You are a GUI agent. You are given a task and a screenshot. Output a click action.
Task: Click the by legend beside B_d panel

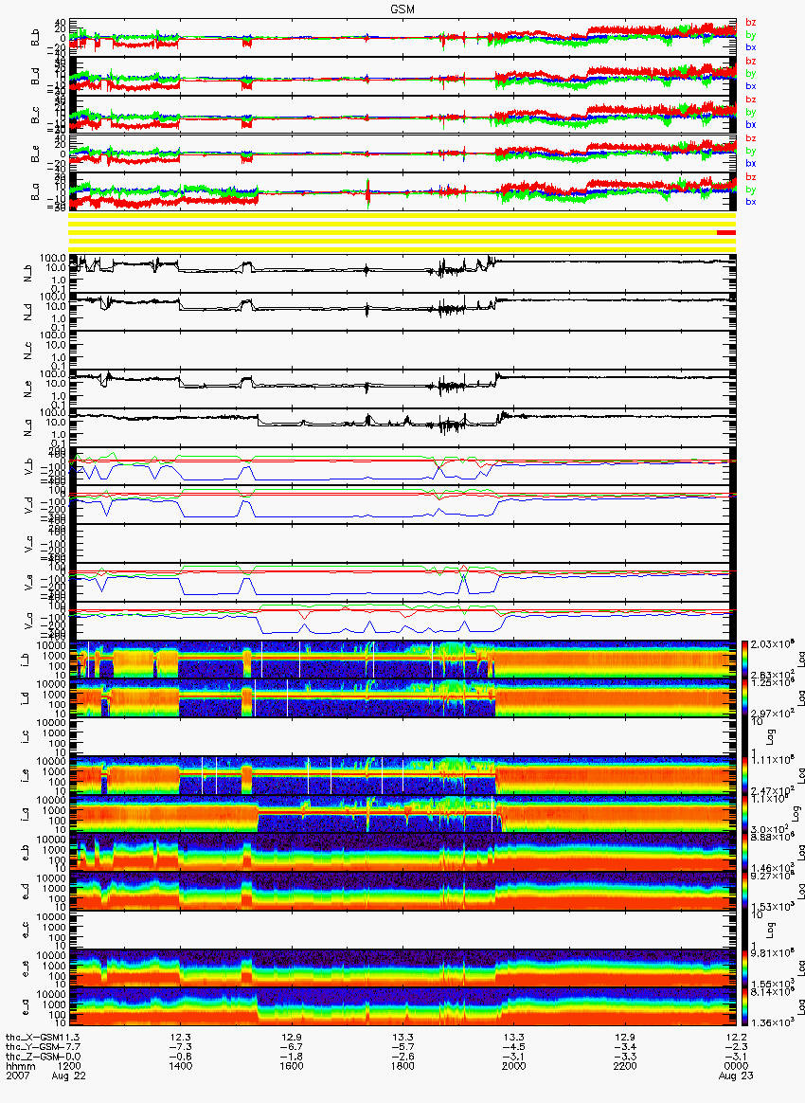tap(751, 73)
